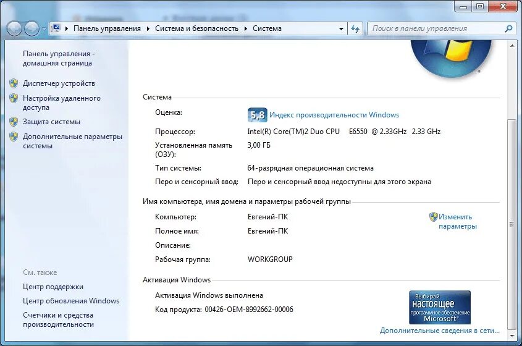Viewport: 522px width, 346px height.
Task: Open Индекс производительности Windows link
Action: tap(334, 115)
